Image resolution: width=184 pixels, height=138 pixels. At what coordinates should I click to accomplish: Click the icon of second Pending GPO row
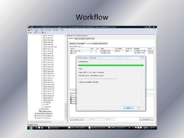click(x=71, y=53)
